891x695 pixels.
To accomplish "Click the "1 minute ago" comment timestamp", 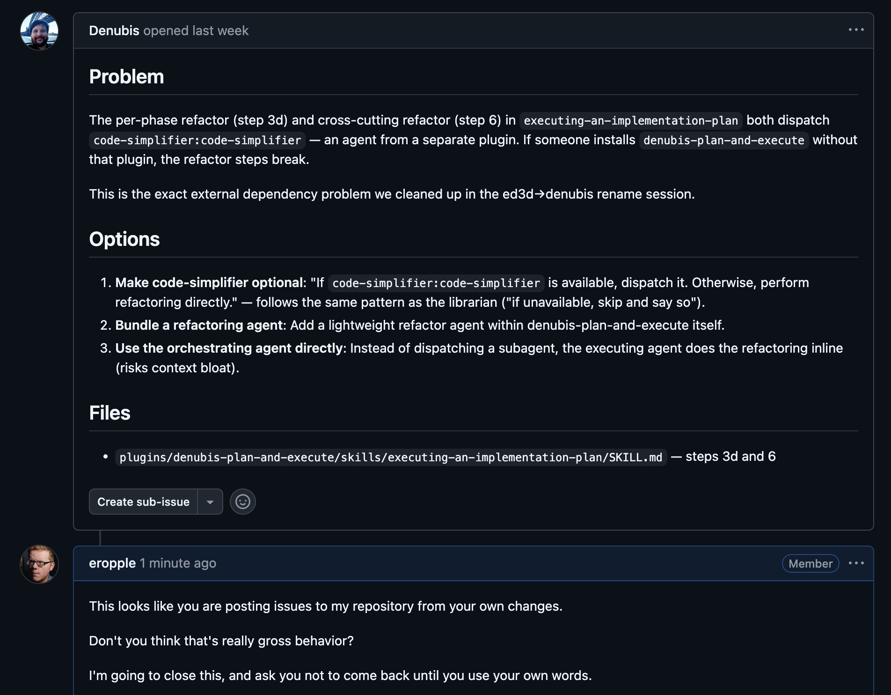I will click(x=178, y=563).
